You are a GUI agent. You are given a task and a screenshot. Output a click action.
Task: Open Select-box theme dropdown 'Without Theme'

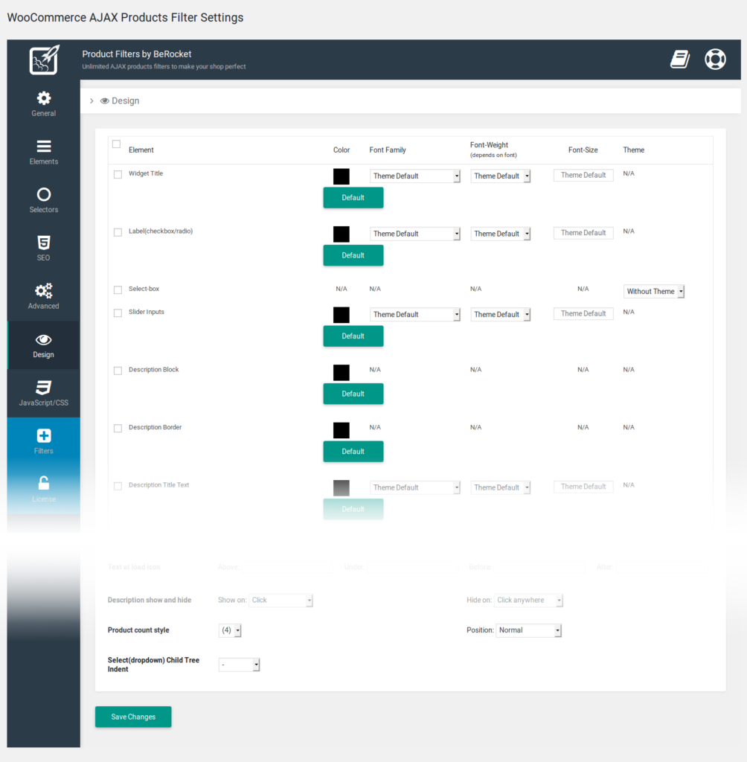click(653, 292)
